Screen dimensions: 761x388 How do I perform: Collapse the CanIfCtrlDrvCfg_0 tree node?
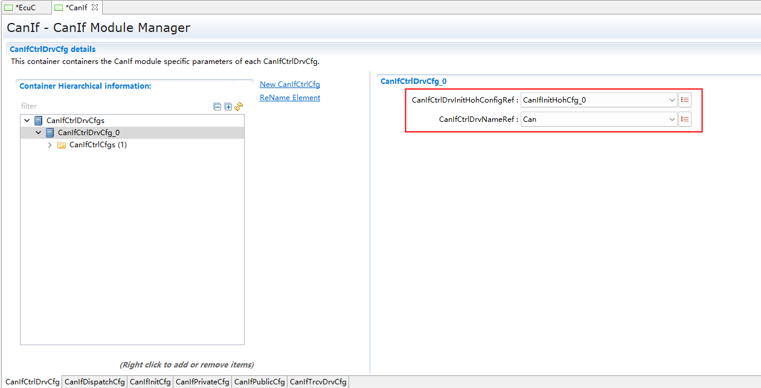point(39,133)
